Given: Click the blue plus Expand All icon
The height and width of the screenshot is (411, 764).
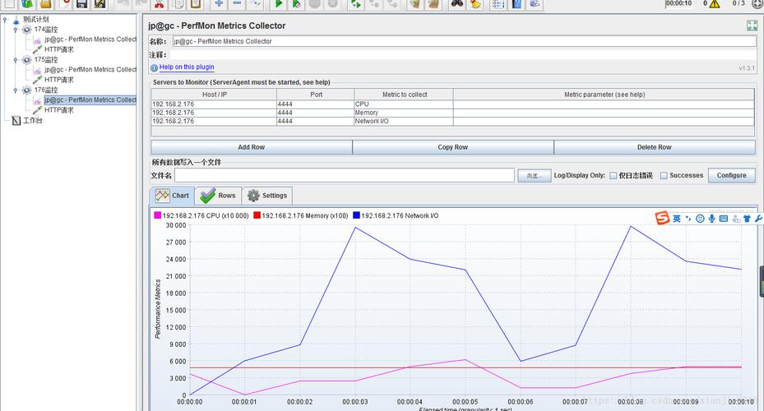Looking at the screenshot, I should [x=220, y=4].
